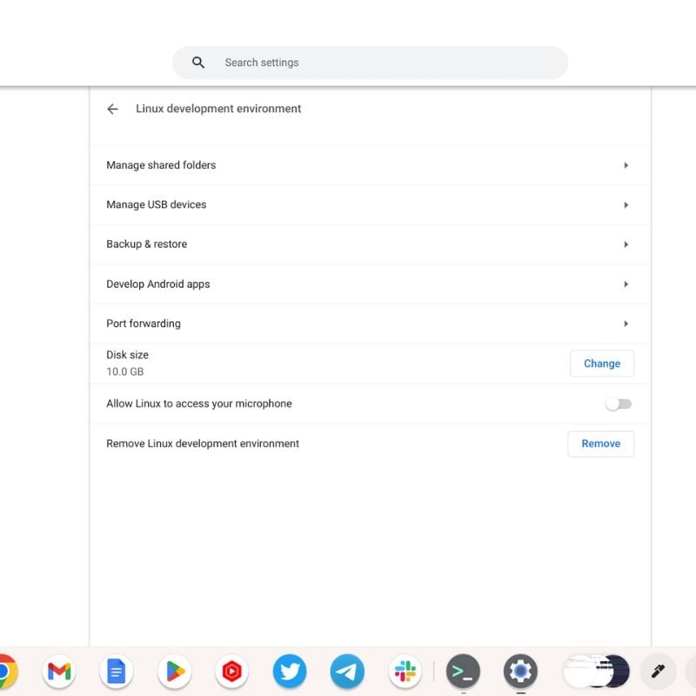Focus the Search settings field
The width and height of the screenshot is (696, 696).
point(370,63)
